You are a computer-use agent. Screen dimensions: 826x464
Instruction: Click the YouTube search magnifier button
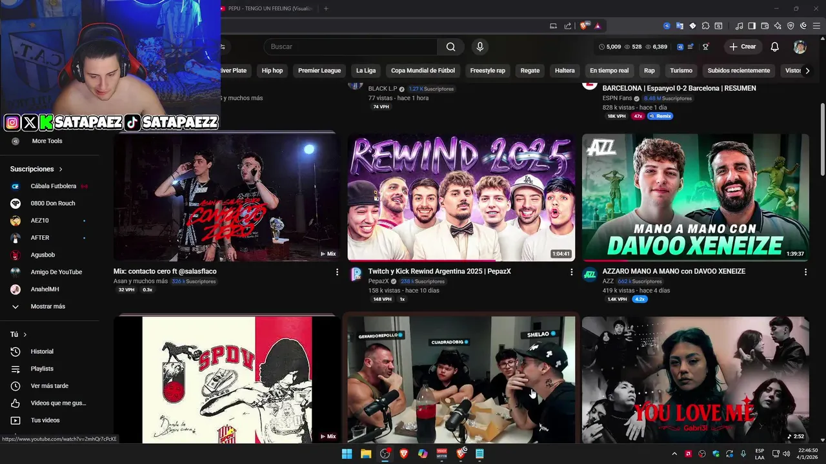click(450, 46)
